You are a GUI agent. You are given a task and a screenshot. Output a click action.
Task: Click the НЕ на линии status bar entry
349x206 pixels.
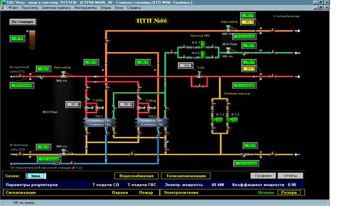click(24, 203)
